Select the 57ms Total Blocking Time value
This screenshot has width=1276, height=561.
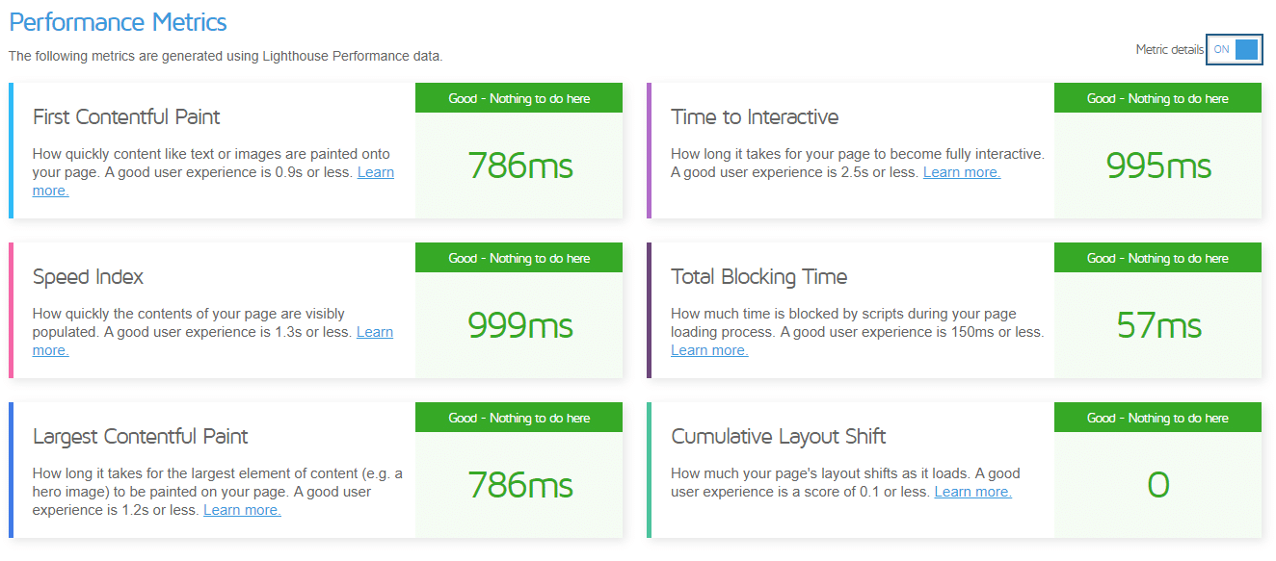pos(1157,325)
